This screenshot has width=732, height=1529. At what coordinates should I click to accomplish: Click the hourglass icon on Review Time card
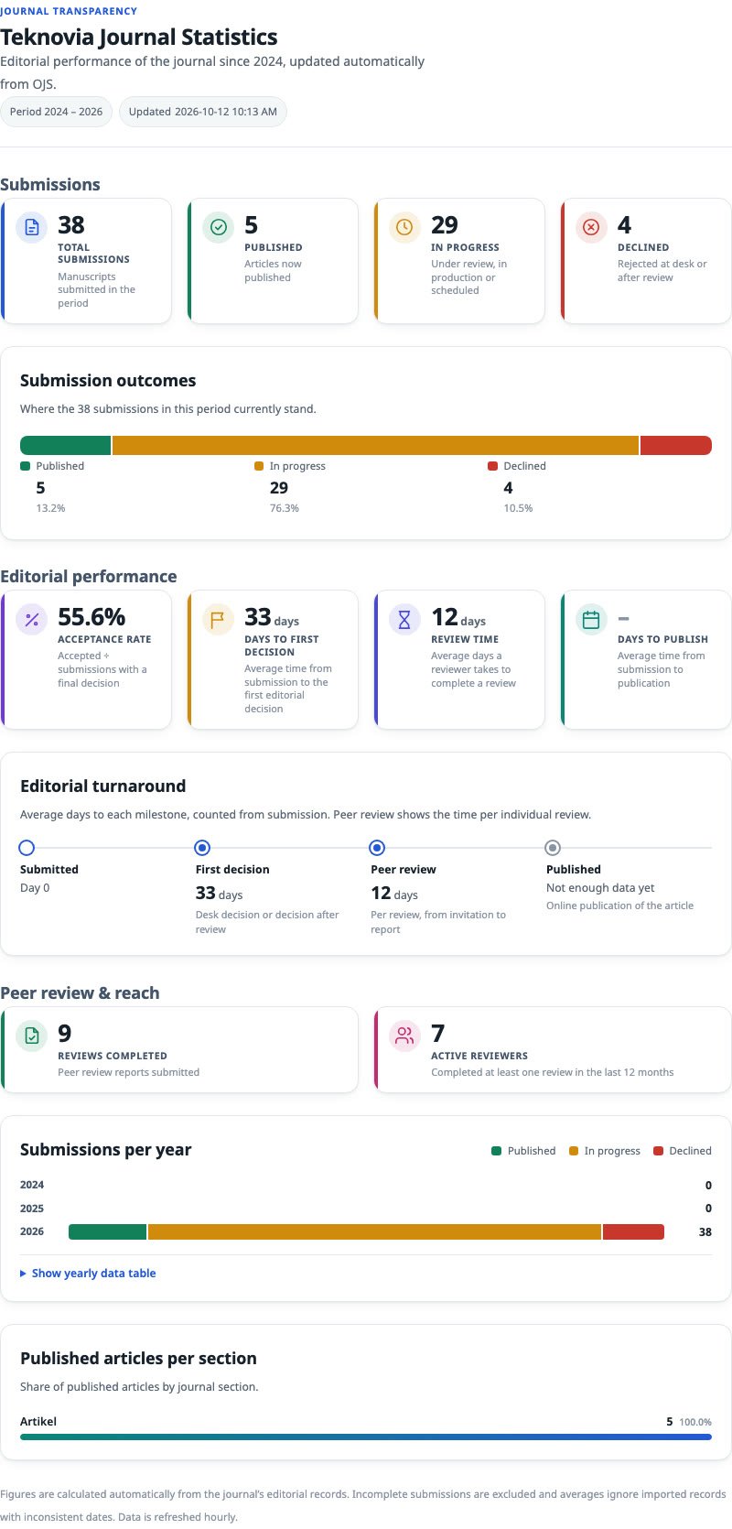coord(405,620)
